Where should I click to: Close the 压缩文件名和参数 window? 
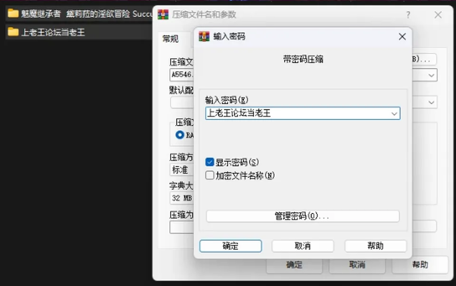(438, 15)
